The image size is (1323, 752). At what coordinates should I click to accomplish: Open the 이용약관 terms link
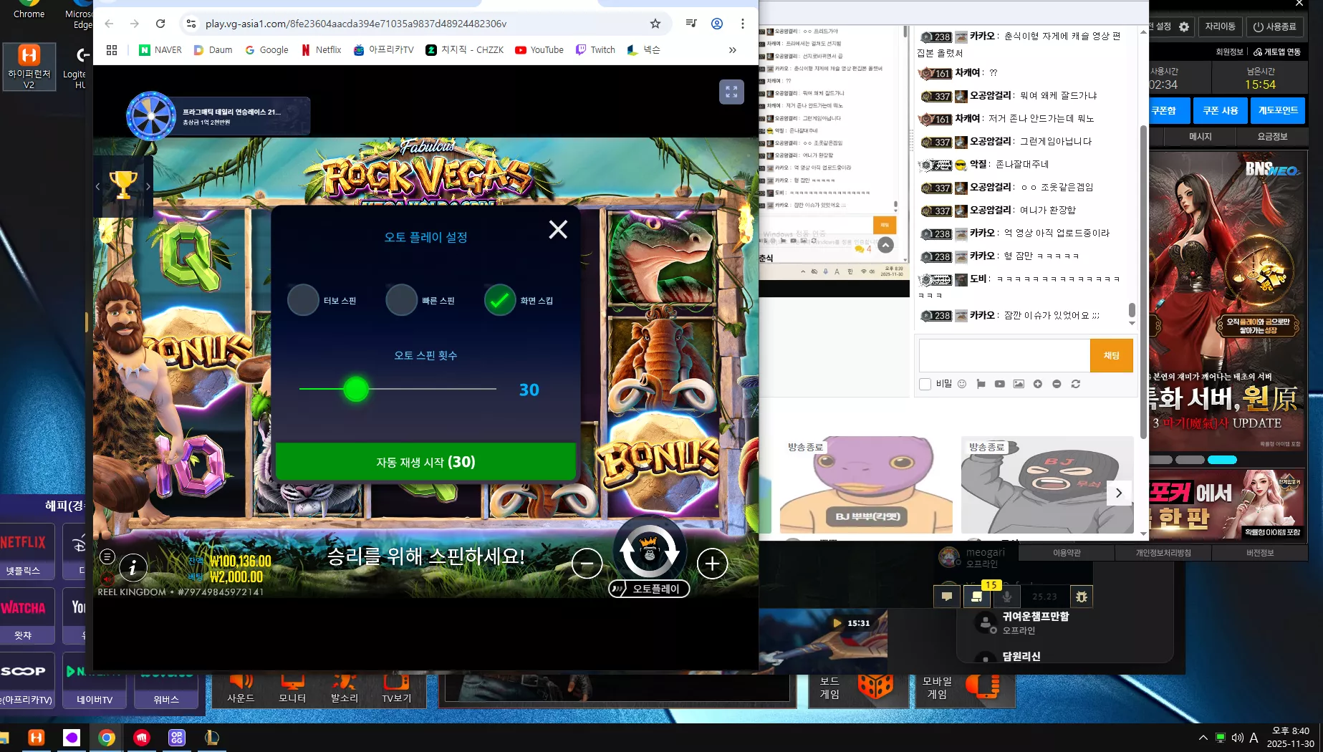click(x=1067, y=553)
